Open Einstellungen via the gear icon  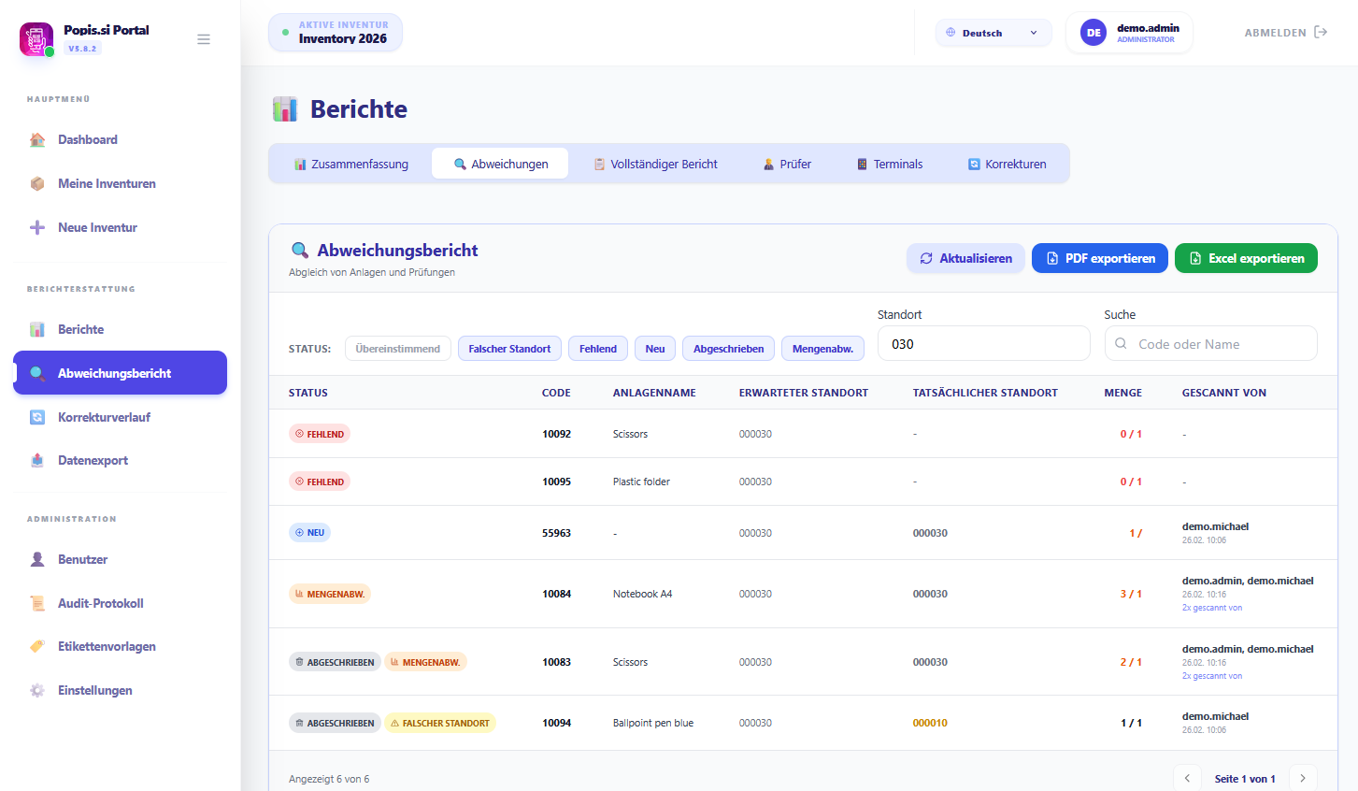click(37, 690)
